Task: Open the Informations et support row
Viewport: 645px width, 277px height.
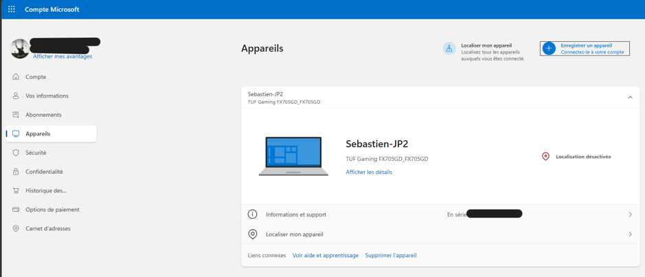Action: (x=440, y=214)
